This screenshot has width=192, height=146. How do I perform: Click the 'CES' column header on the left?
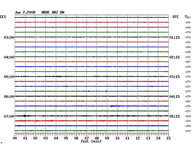(x=3, y=17)
